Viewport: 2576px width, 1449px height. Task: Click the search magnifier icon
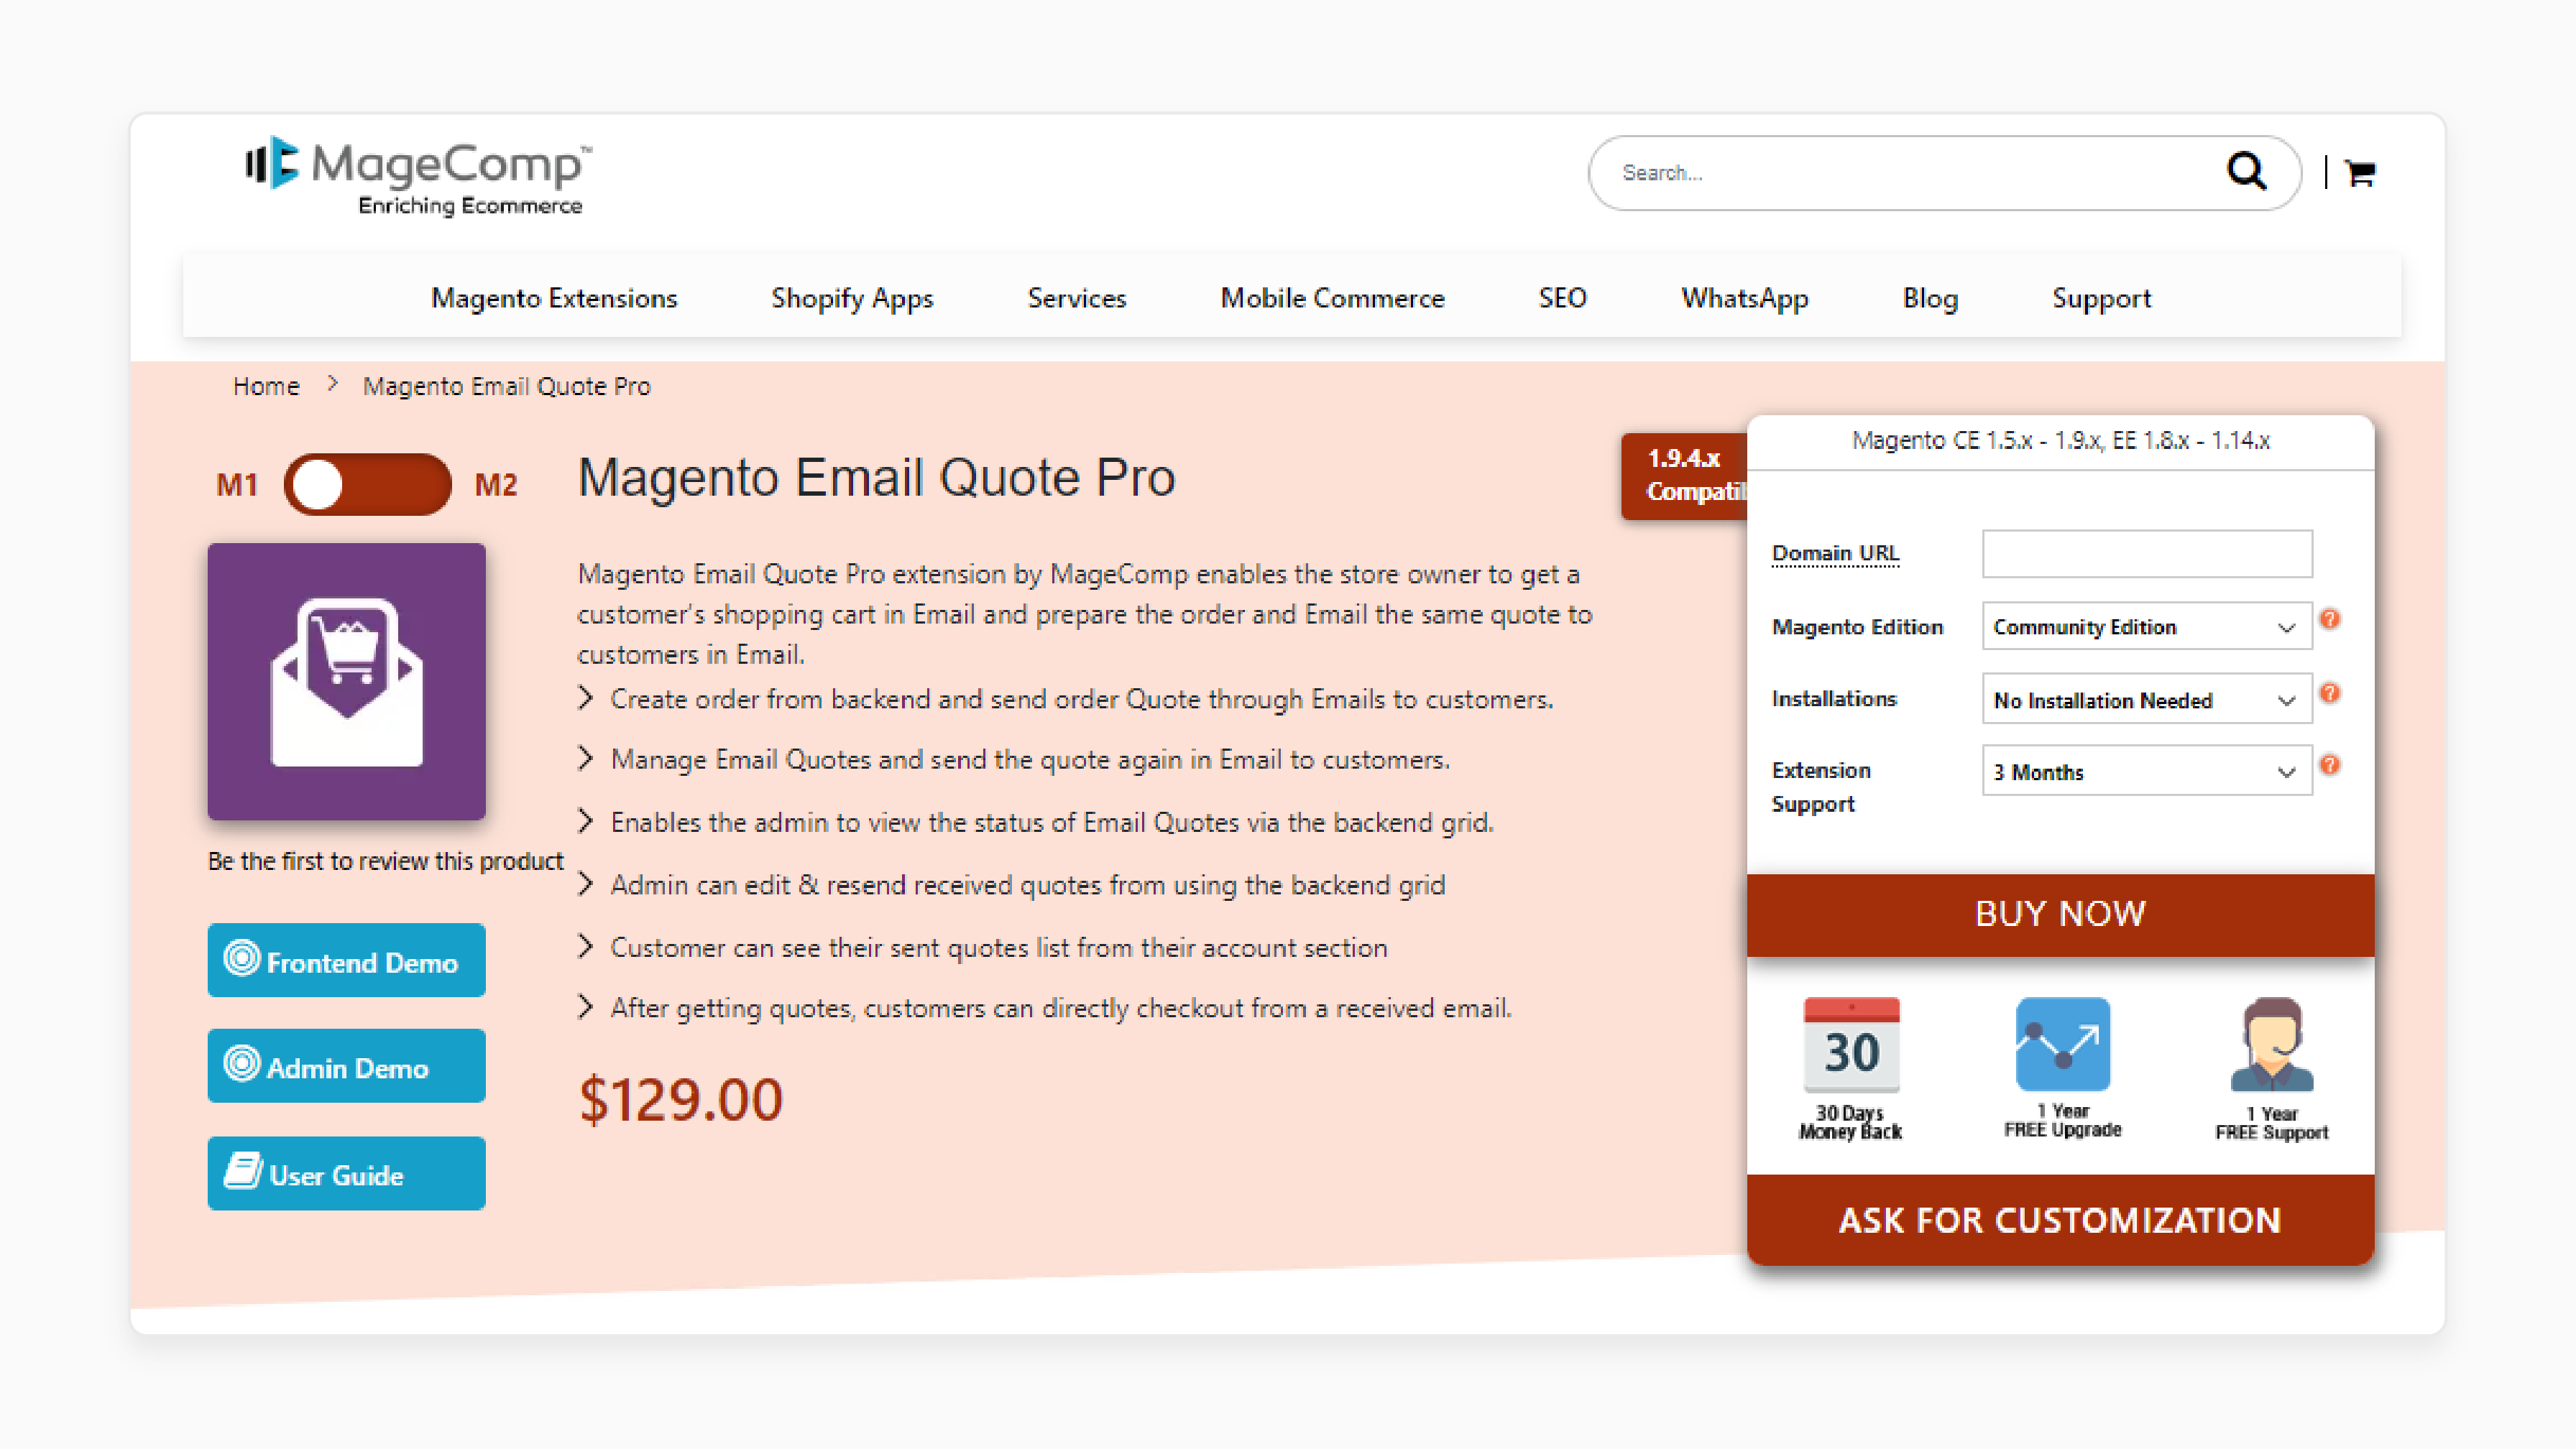click(2246, 172)
